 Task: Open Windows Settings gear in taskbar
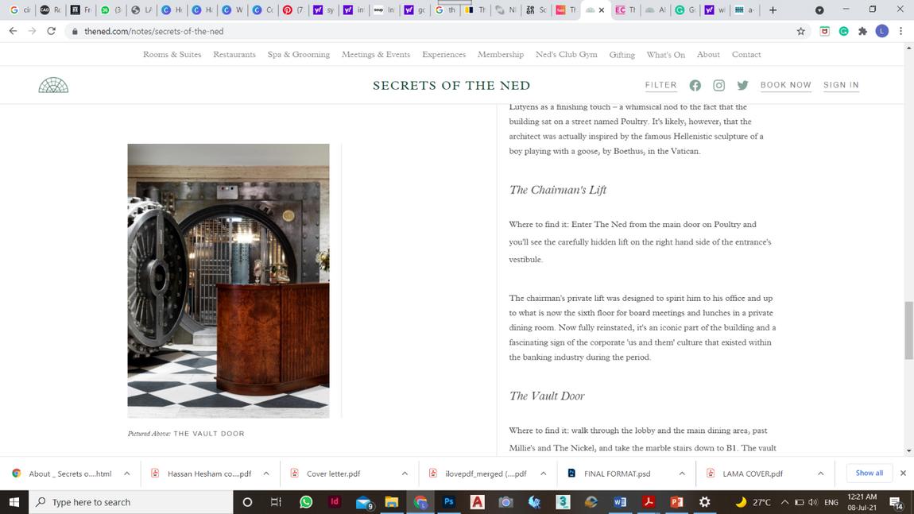click(705, 502)
